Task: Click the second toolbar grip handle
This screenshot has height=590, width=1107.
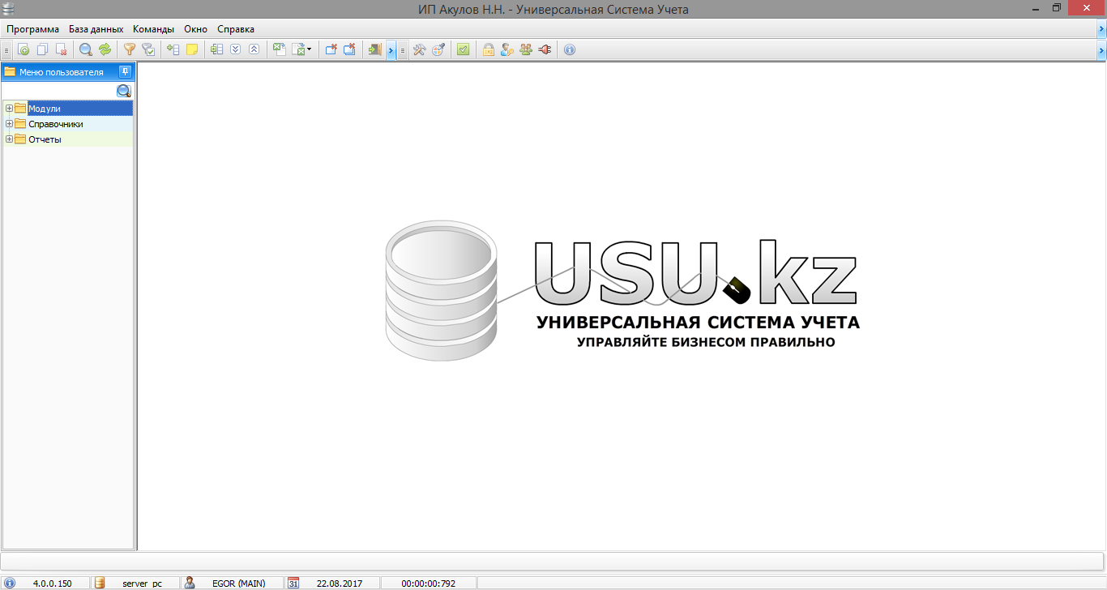Action: pos(403,50)
